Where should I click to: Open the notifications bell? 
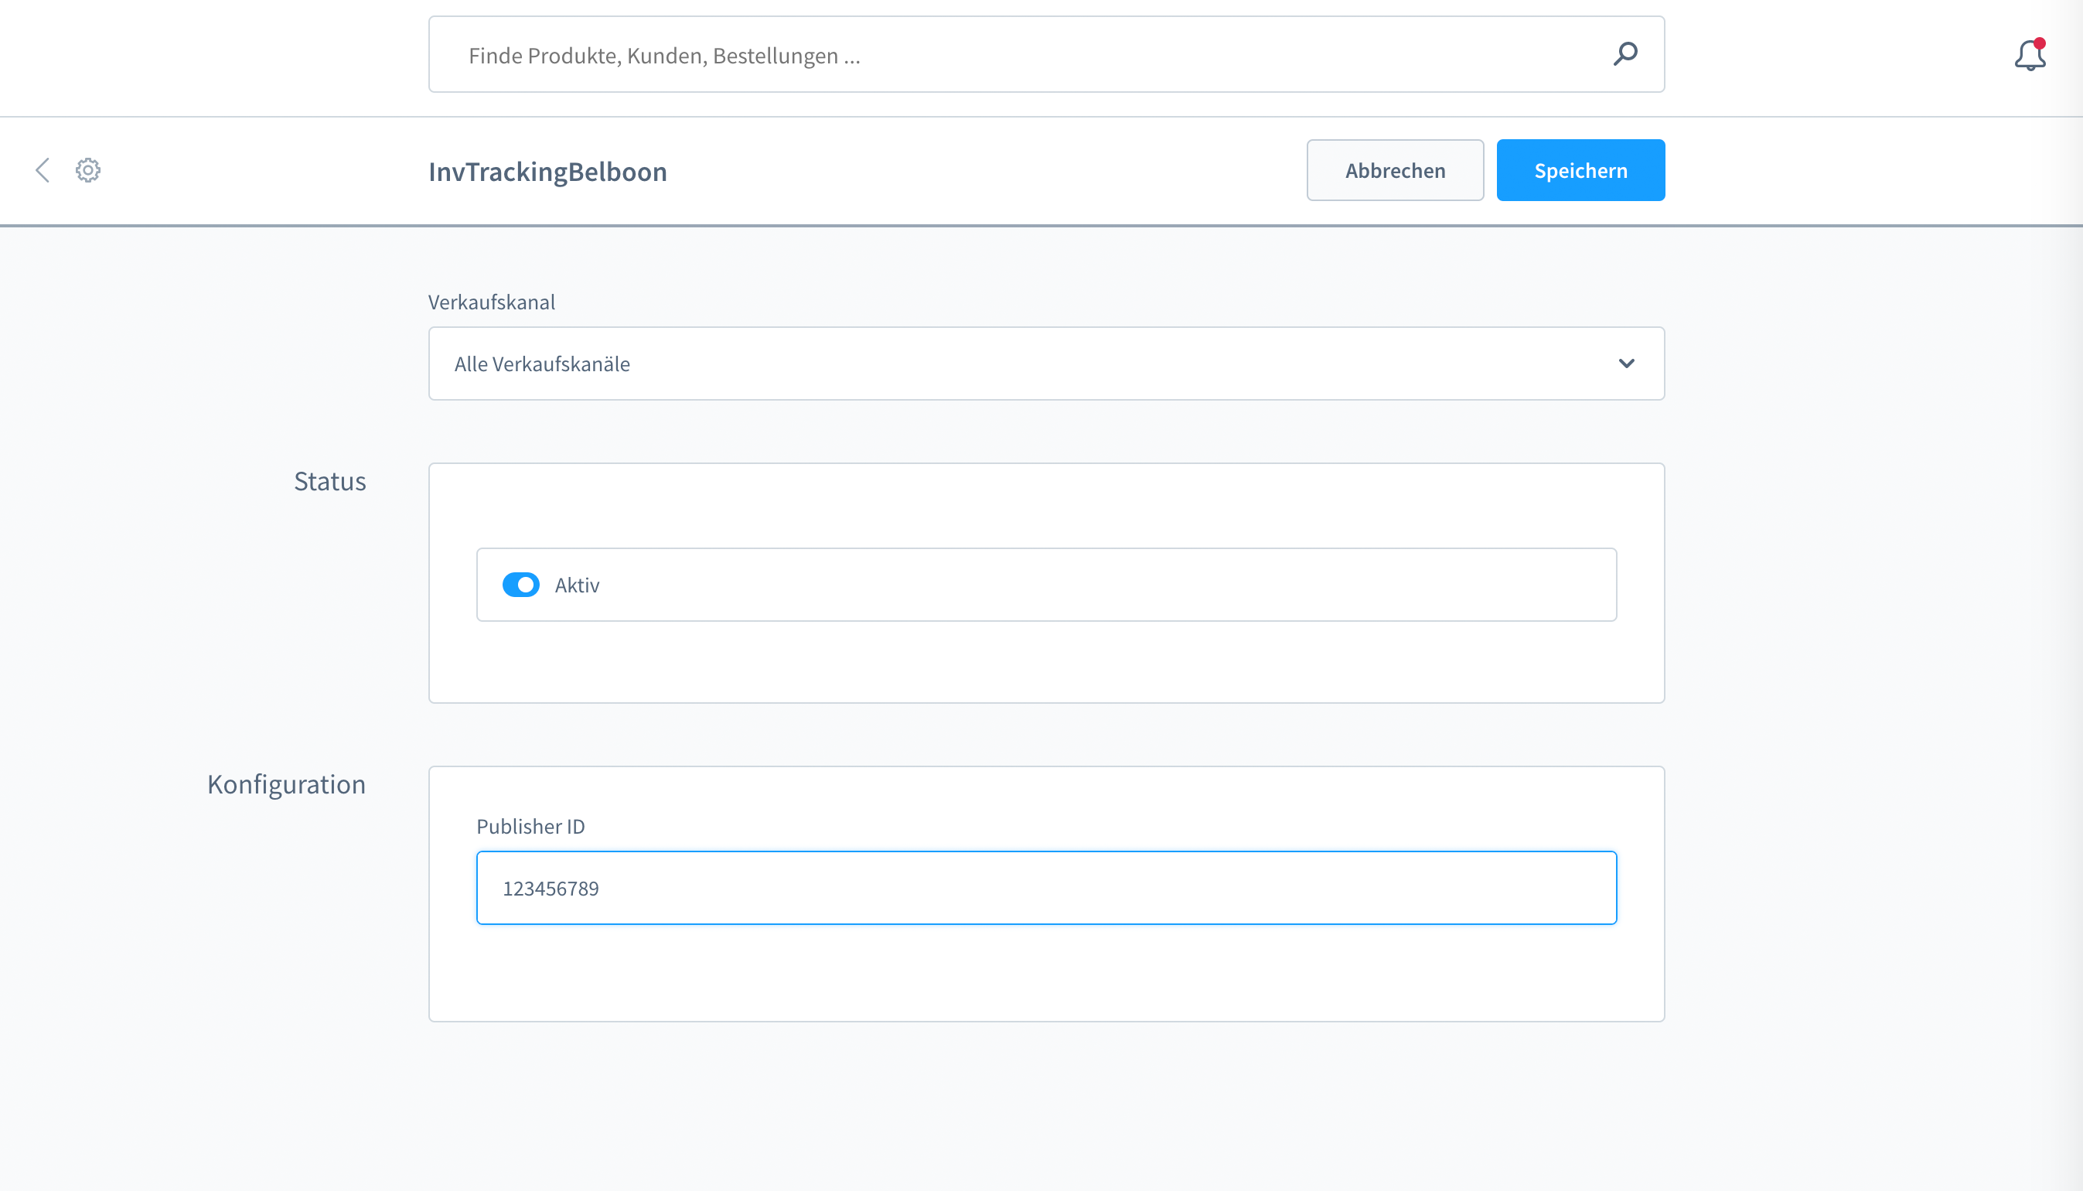(2030, 55)
